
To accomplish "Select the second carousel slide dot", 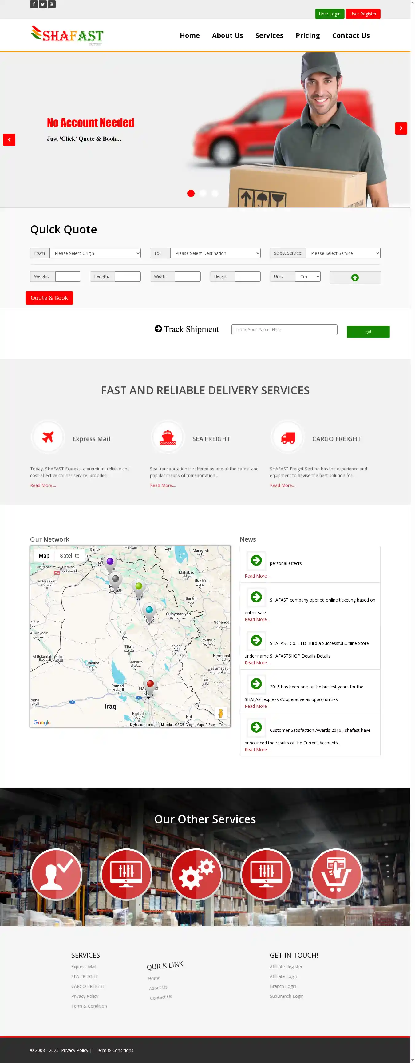I will pyautogui.click(x=203, y=193).
